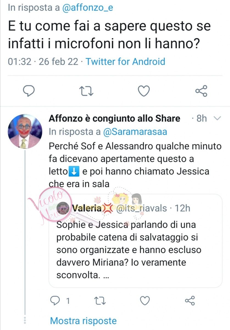230x330 pixels.
Task: Share the main tweet about microphones
Action: pos(201,91)
